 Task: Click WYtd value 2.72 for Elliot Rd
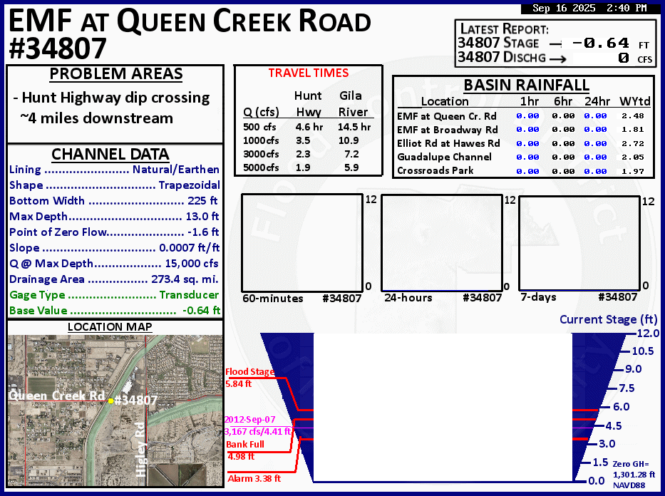(633, 144)
